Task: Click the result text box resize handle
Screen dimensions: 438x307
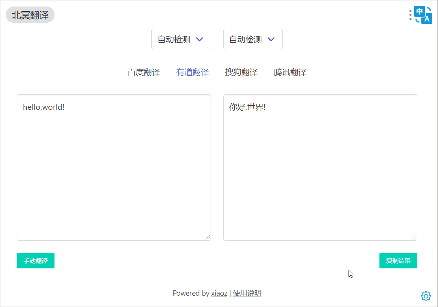Action: pyautogui.click(x=414, y=237)
